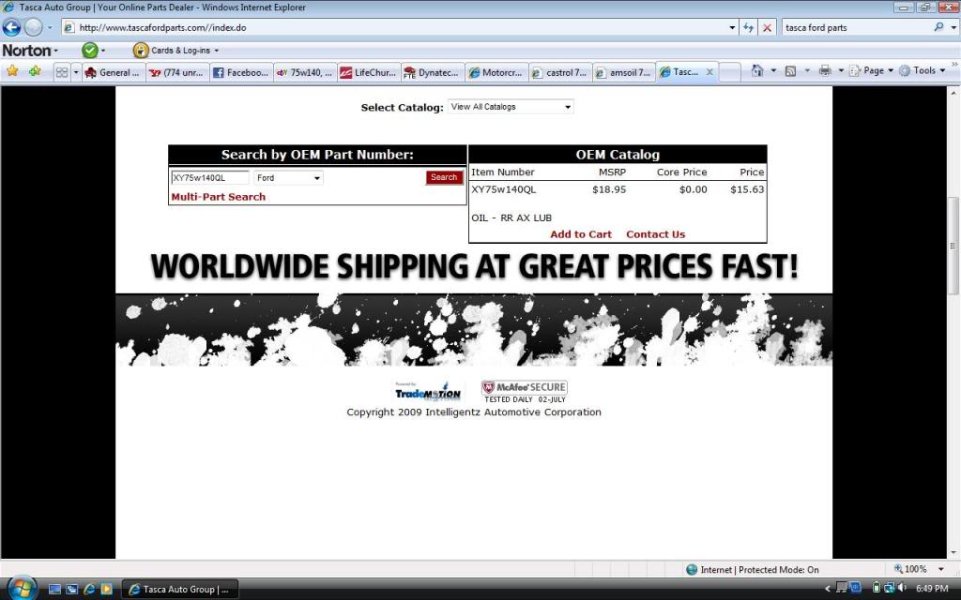Switch to the 'amsoil 7...' tab
This screenshot has height=600, width=961.
click(x=624, y=72)
